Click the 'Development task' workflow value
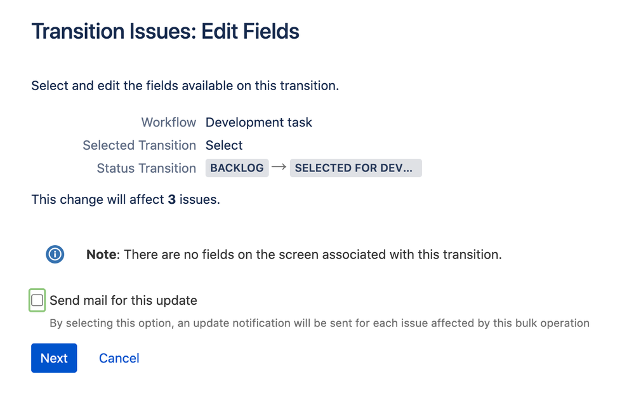The width and height of the screenshot is (634, 393). (x=259, y=122)
